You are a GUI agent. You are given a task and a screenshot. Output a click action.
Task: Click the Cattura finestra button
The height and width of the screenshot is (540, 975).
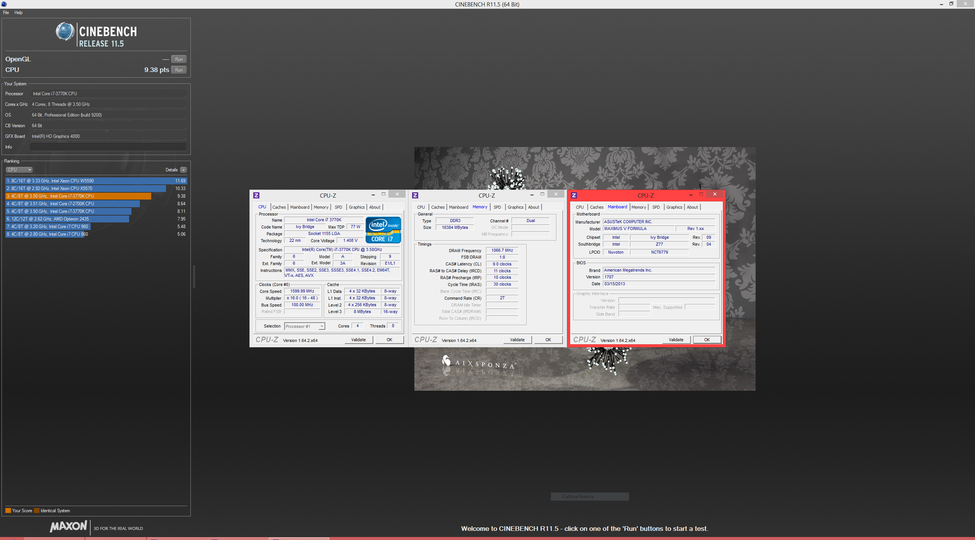tap(590, 497)
